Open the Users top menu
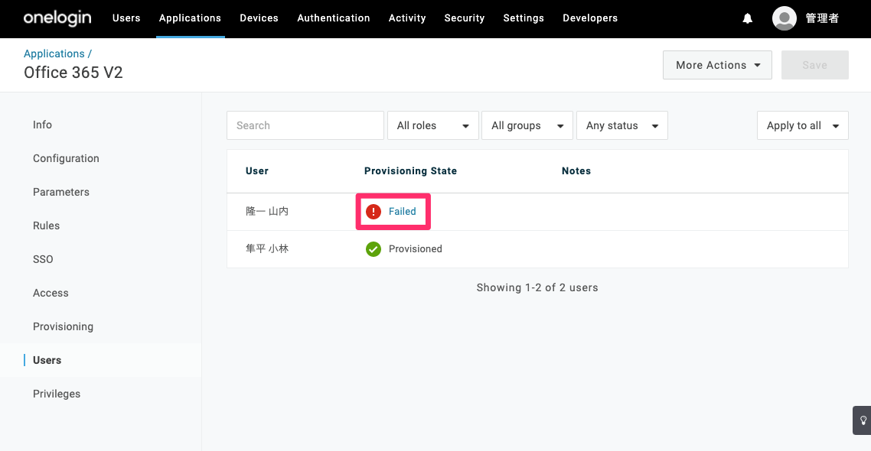Viewport: 871px width, 451px height. pyautogui.click(x=126, y=18)
